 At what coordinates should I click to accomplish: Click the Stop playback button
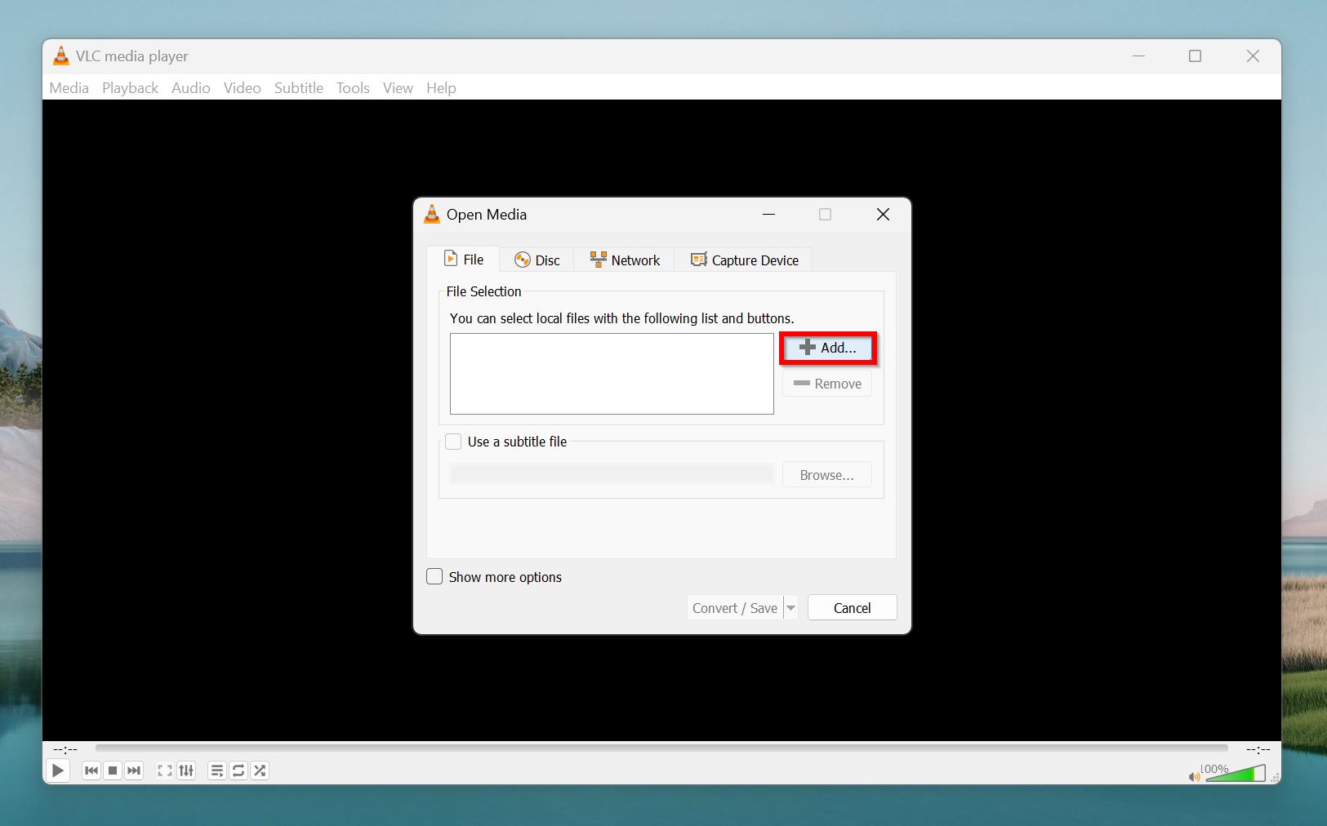point(113,770)
